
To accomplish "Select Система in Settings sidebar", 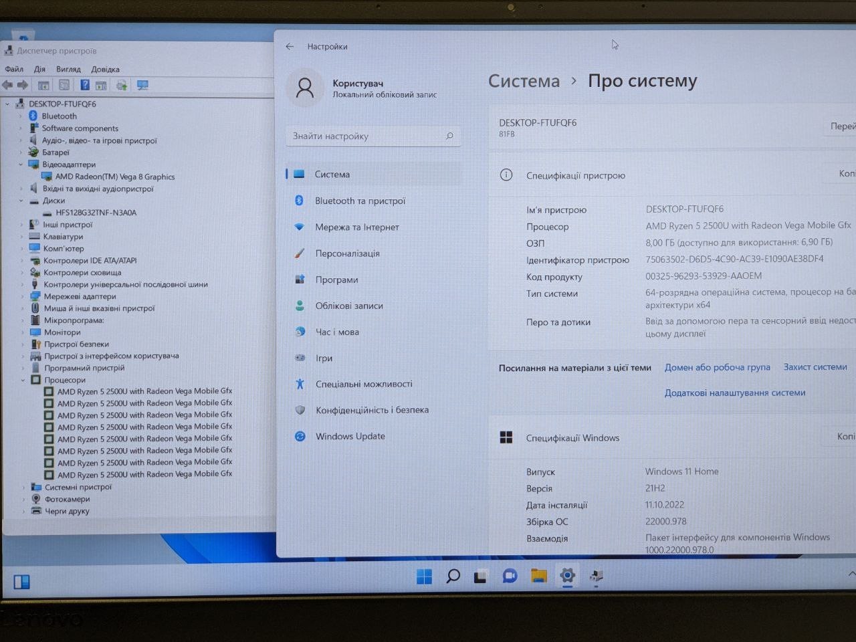I will click(374, 174).
